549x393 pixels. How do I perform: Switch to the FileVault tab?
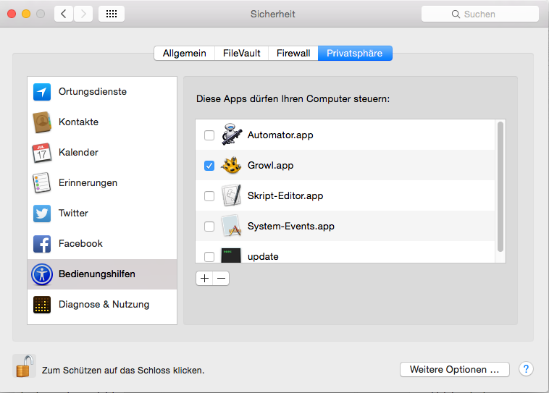tap(241, 53)
